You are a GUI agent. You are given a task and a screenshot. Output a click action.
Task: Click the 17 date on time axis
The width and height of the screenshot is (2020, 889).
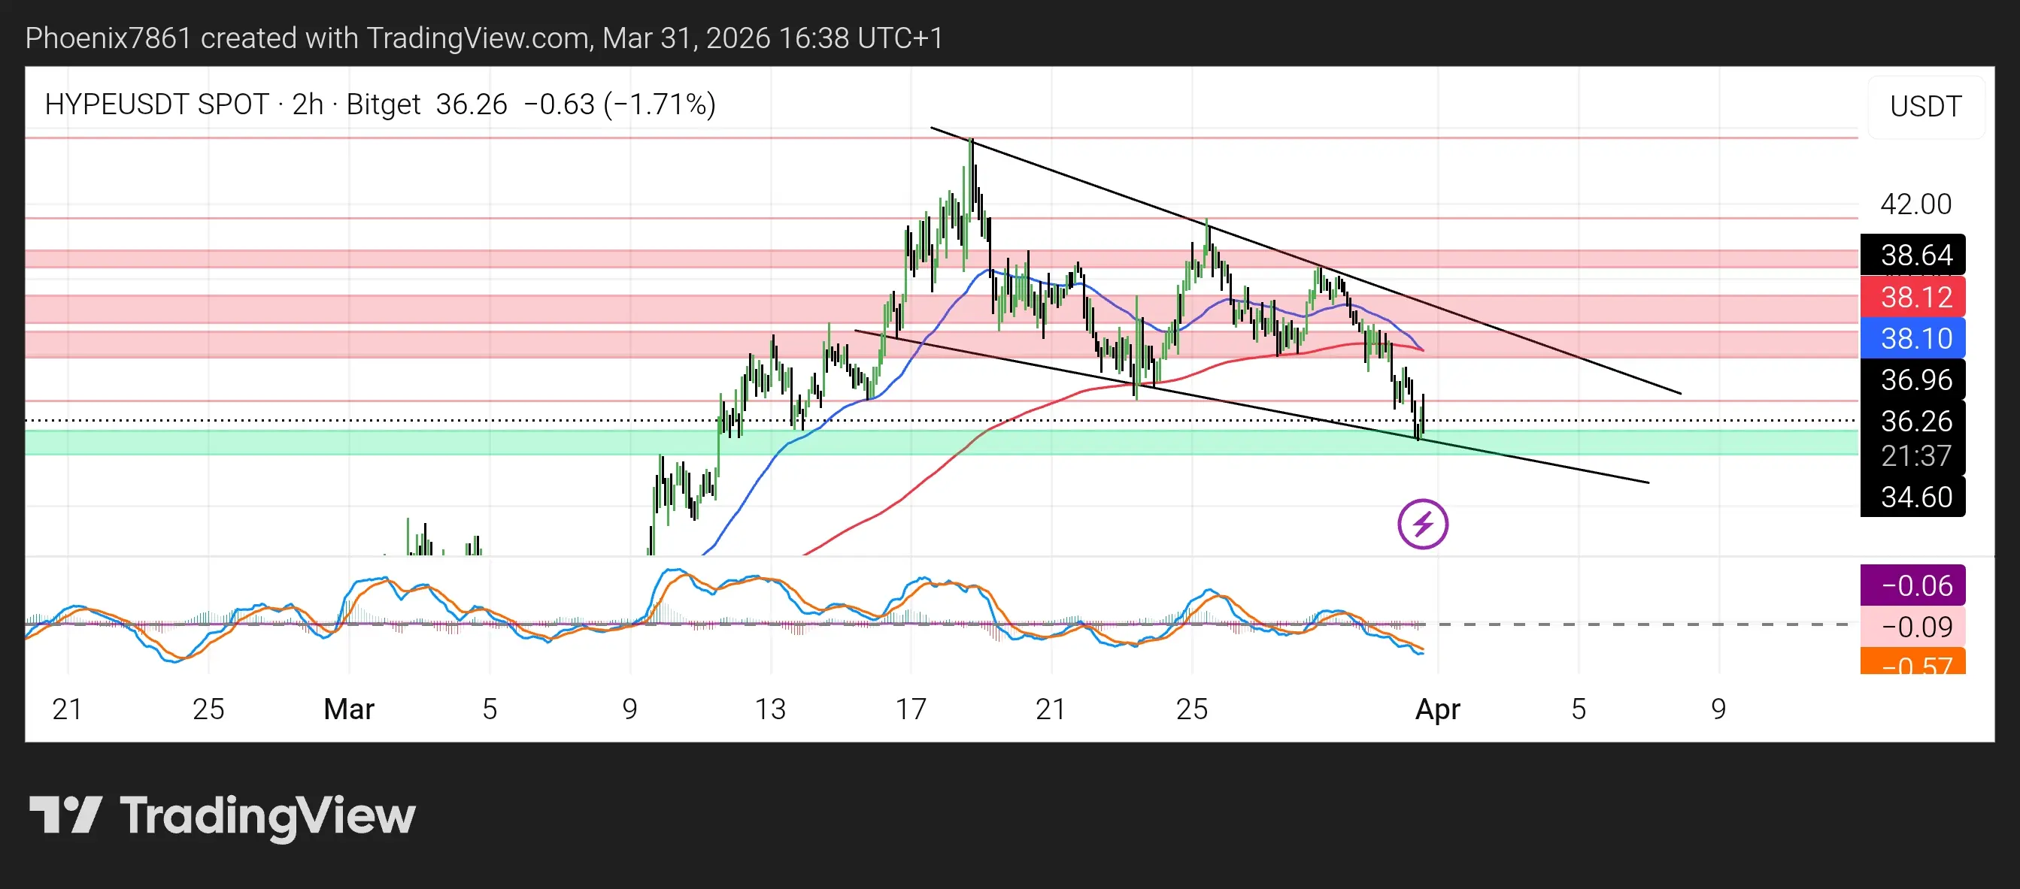point(911,709)
